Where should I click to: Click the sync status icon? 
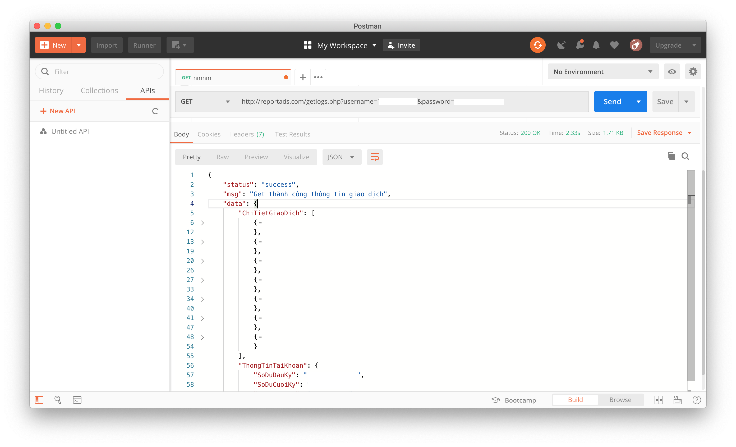click(x=537, y=45)
